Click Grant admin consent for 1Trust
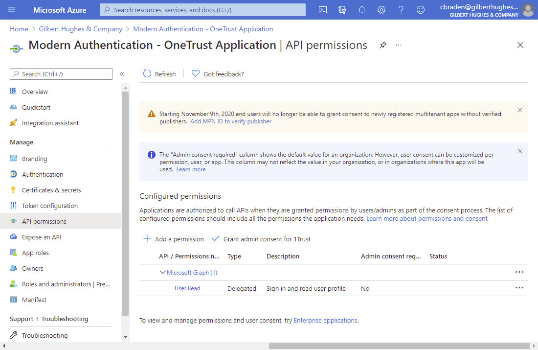 [261, 239]
